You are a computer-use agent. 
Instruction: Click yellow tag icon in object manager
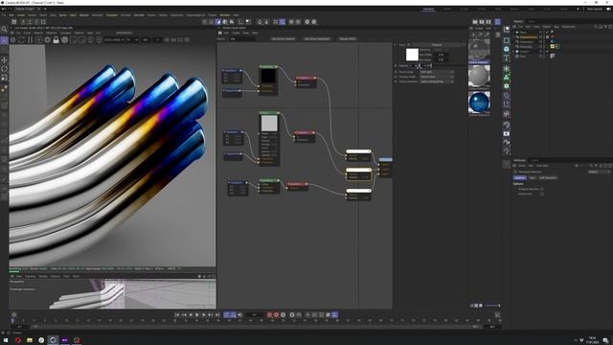point(553,46)
